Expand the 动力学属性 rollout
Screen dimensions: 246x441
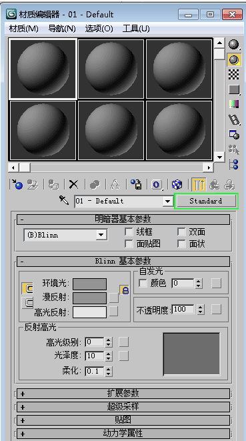[x=123, y=434]
